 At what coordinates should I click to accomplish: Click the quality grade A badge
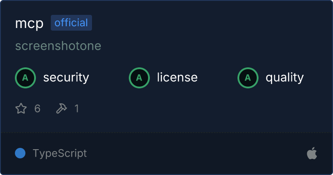(x=248, y=78)
